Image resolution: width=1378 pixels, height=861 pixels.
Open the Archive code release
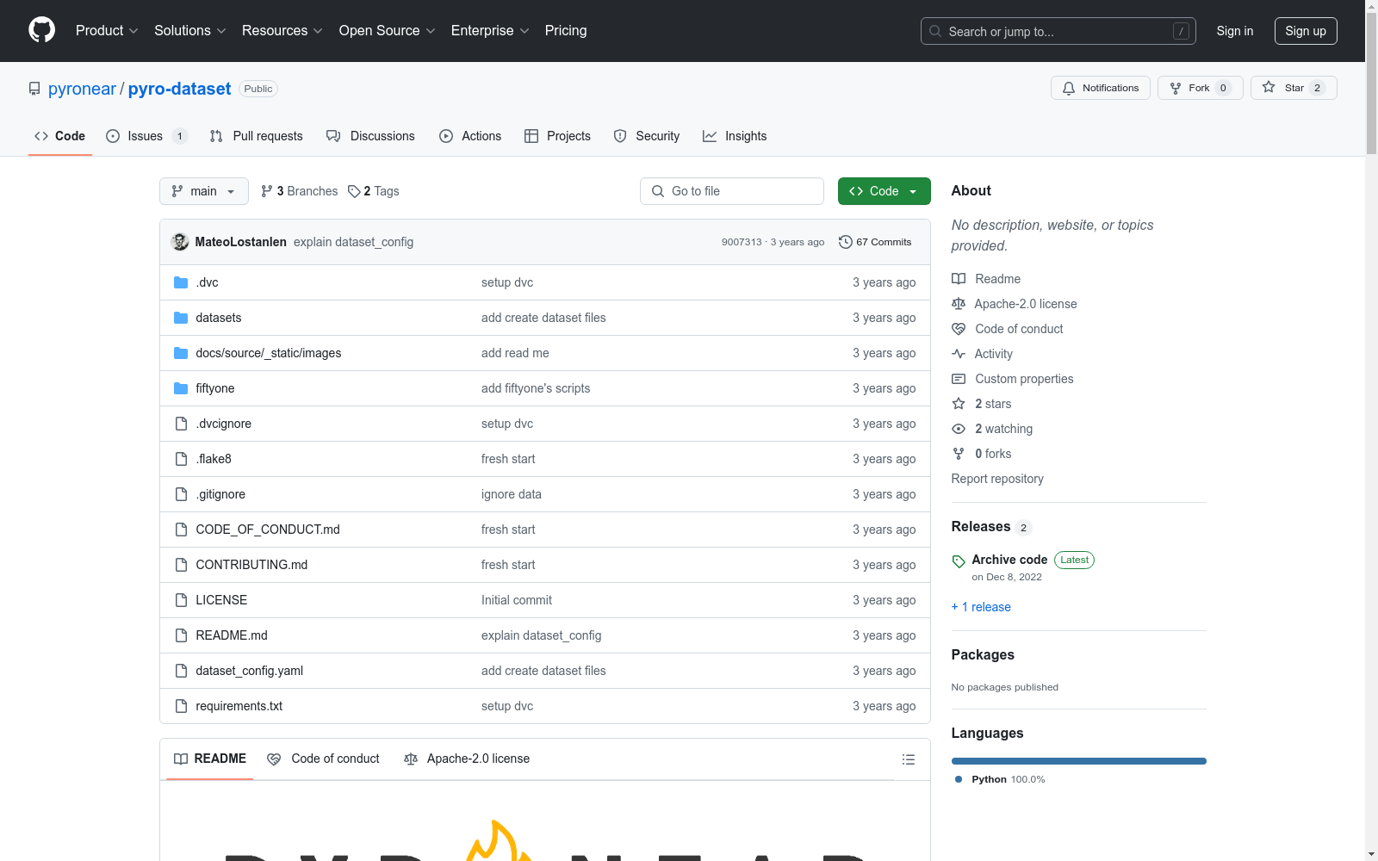(x=1009, y=560)
